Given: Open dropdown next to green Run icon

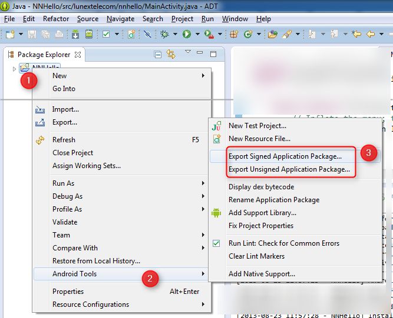Looking at the screenshot, I should pos(197,34).
